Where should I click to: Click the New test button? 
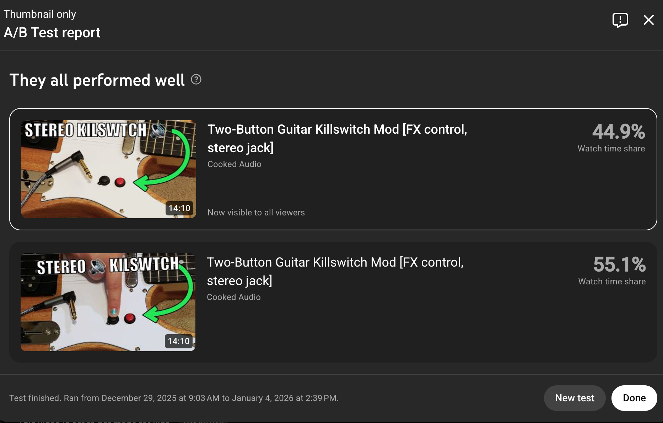click(x=575, y=398)
